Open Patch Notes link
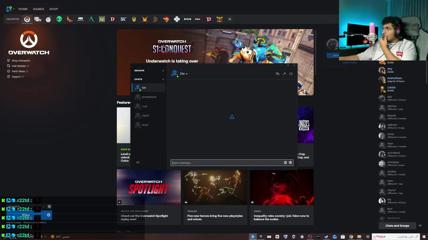428x240 pixels. click(18, 71)
